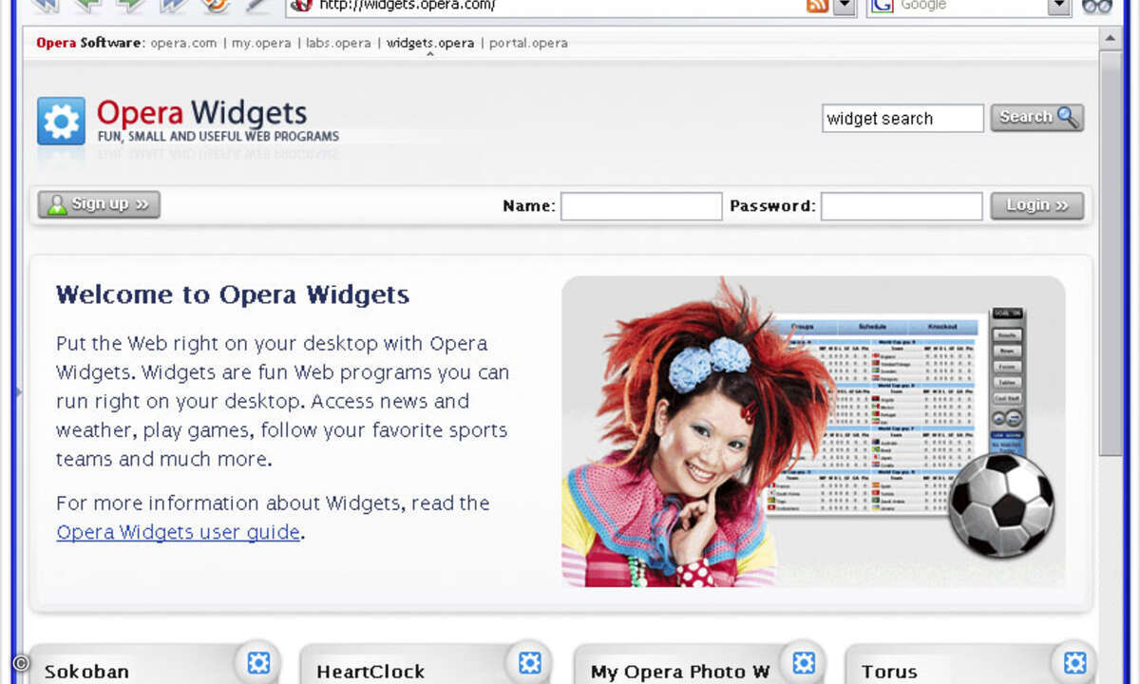This screenshot has width=1140, height=684.
Task: Click the 'Welcome to Opera Widgets' heading
Action: coord(233,294)
